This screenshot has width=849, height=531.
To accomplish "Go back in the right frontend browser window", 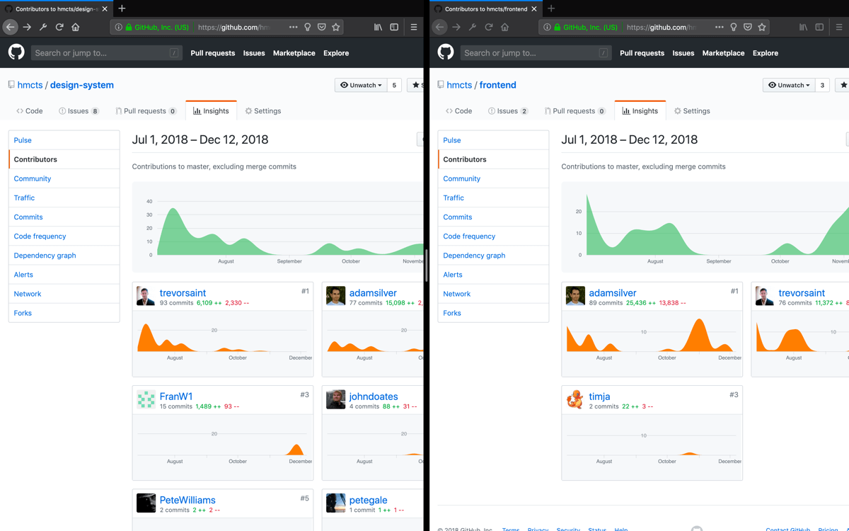I will click(x=439, y=27).
